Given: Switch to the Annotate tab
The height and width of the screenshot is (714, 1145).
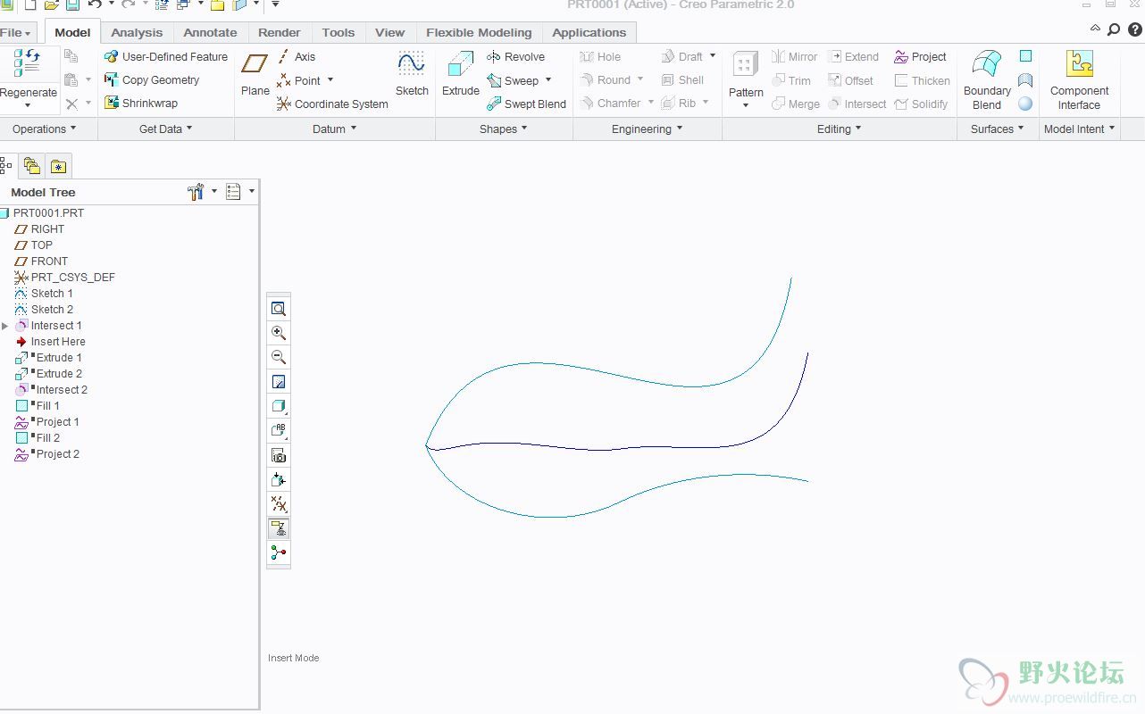Looking at the screenshot, I should (210, 32).
